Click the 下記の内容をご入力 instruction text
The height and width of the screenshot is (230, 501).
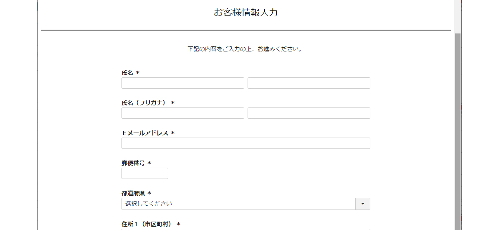coord(245,49)
